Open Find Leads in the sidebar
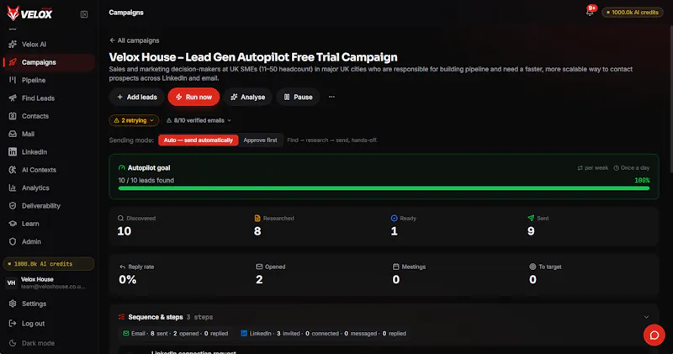Screen dimensions: 673x354 coord(49,98)
